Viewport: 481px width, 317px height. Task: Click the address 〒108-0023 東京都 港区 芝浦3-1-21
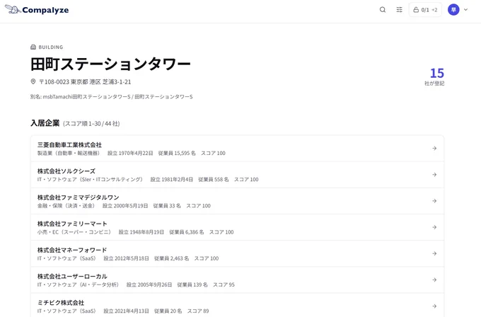tap(85, 82)
